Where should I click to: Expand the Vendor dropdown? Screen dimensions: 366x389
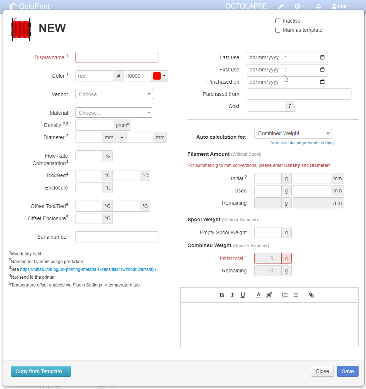coord(114,94)
